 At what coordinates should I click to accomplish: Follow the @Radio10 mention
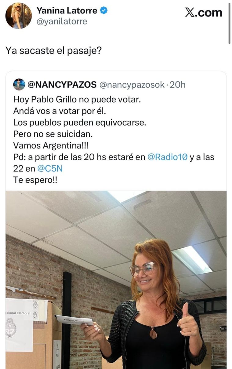[168, 157]
